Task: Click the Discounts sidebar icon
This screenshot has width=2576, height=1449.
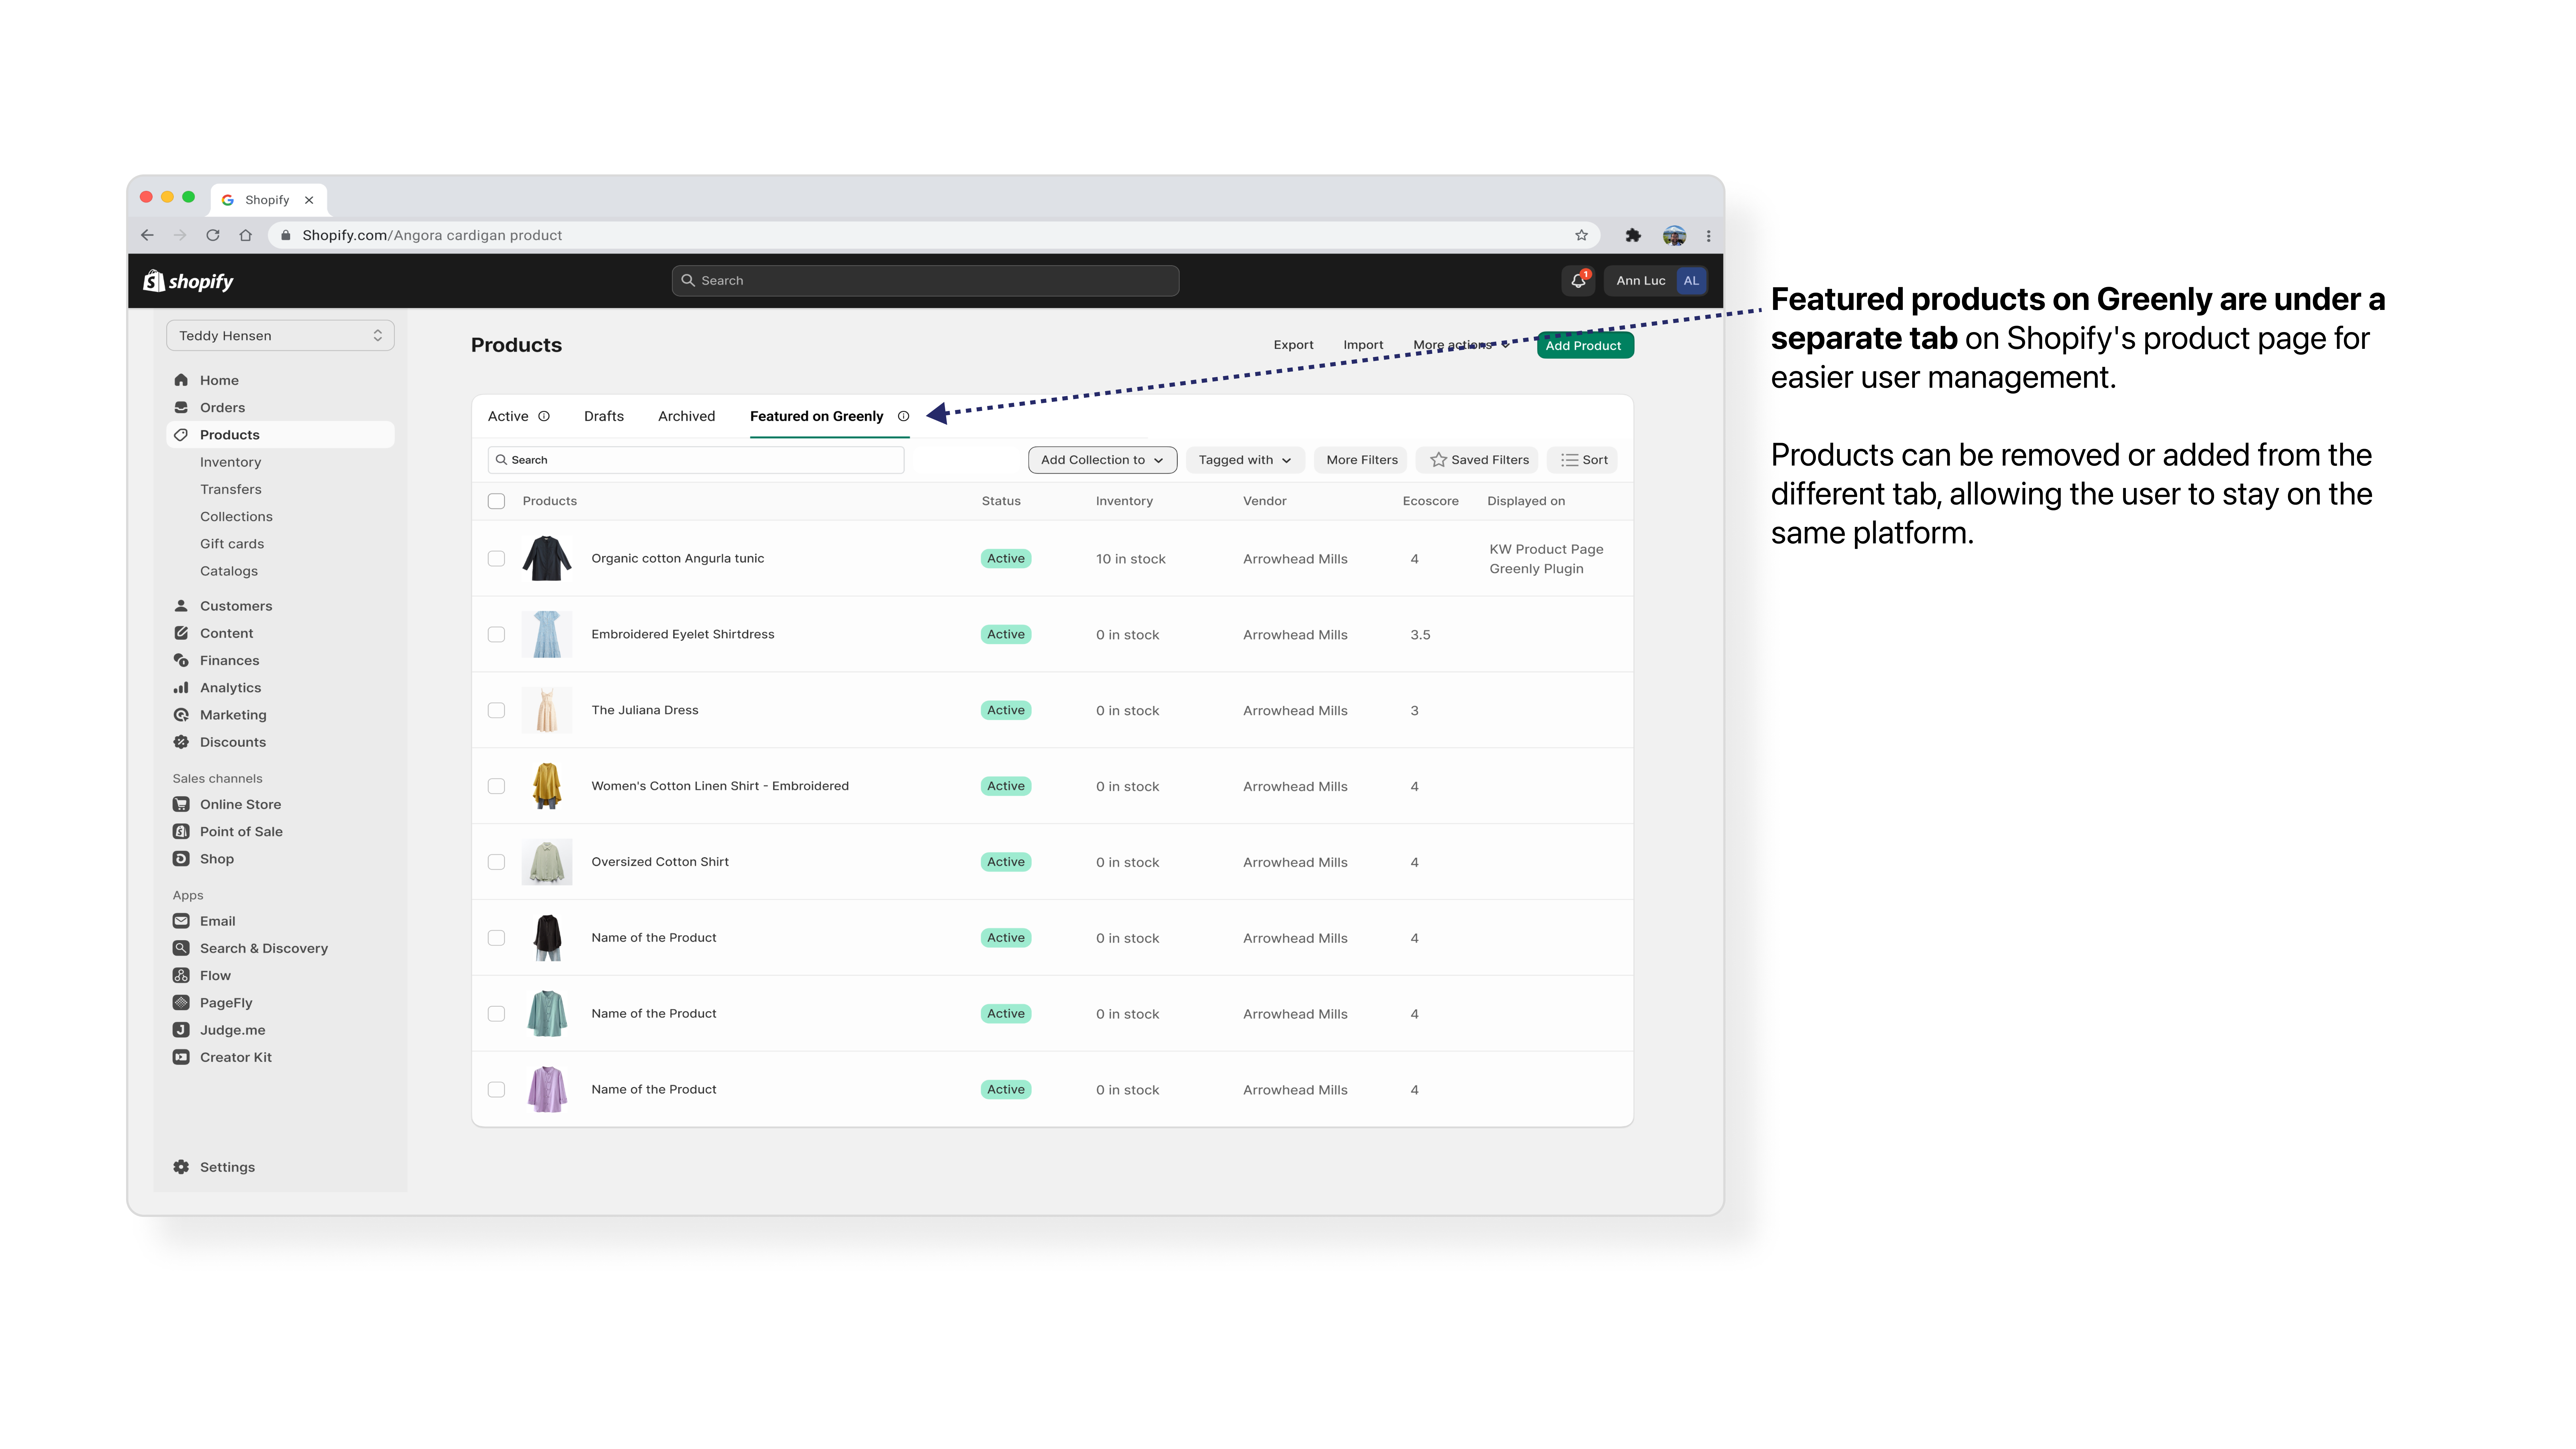Action: click(181, 742)
